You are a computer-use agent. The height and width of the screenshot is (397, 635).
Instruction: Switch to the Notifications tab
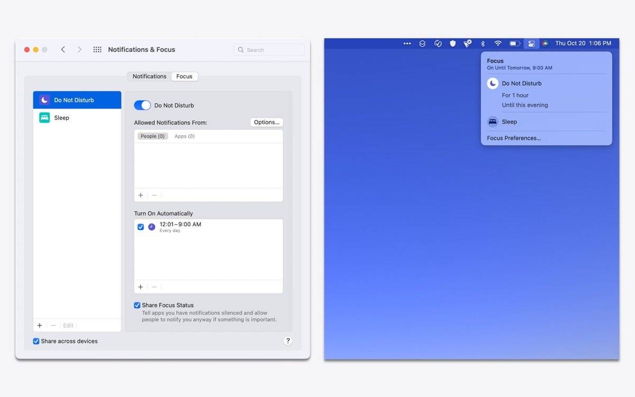point(149,76)
